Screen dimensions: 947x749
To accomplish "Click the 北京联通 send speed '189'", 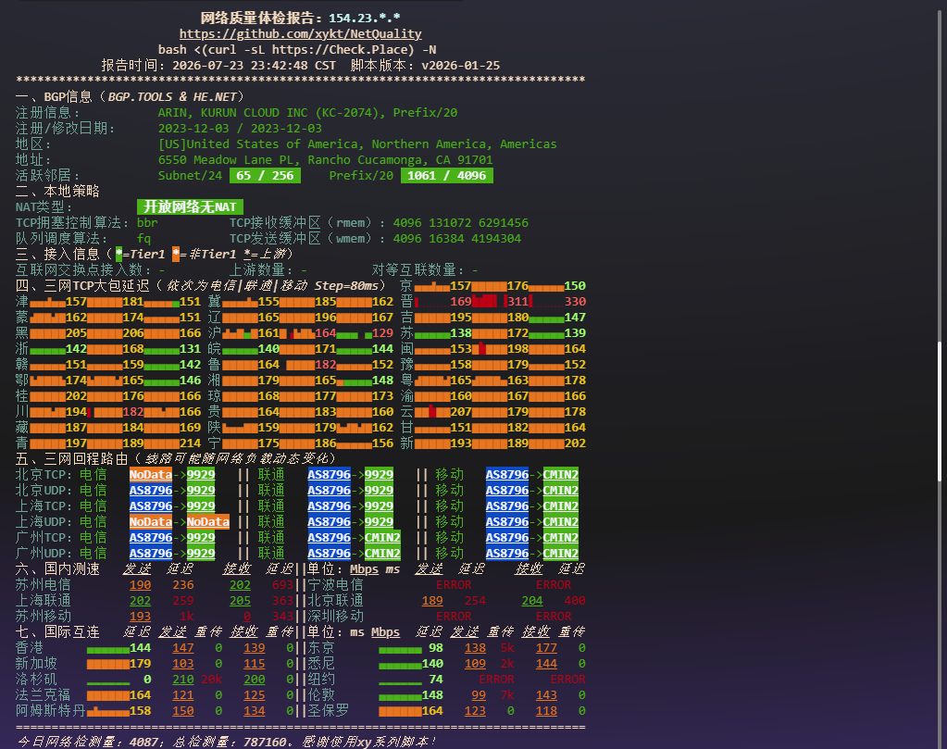I will point(432,601).
